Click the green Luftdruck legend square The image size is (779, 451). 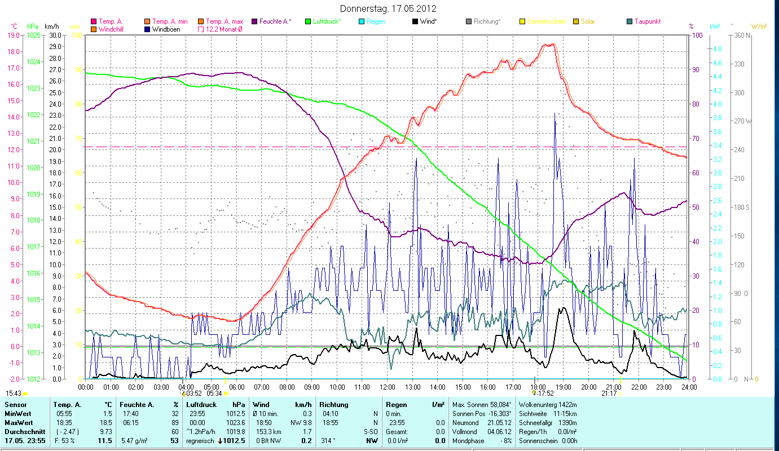coord(308,21)
